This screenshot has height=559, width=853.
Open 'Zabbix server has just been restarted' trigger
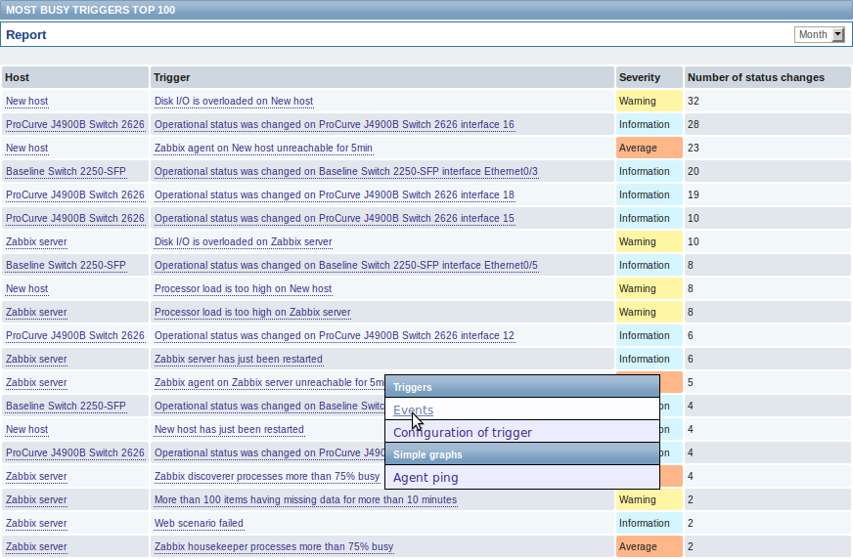[x=238, y=360]
